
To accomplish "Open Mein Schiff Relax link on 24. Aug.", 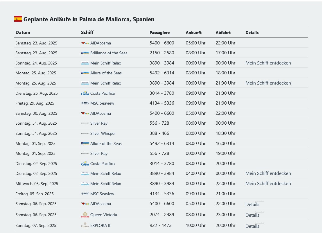I will [105, 63].
